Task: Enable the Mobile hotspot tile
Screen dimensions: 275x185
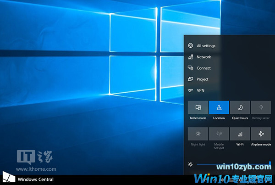Action: coord(219,137)
